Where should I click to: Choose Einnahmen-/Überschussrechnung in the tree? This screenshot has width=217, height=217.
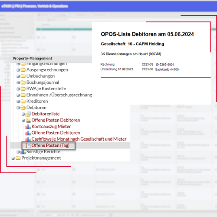[x=59, y=95]
